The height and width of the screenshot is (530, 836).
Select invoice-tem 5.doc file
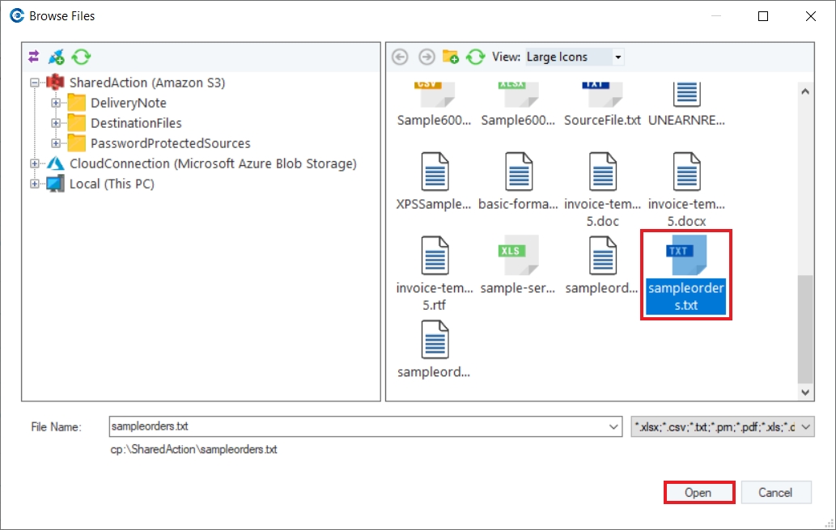tap(602, 190)
